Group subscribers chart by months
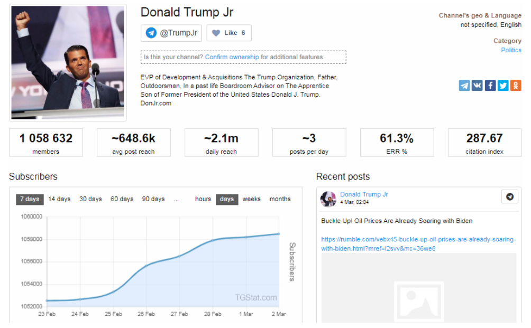 click(x=280, y=199)
